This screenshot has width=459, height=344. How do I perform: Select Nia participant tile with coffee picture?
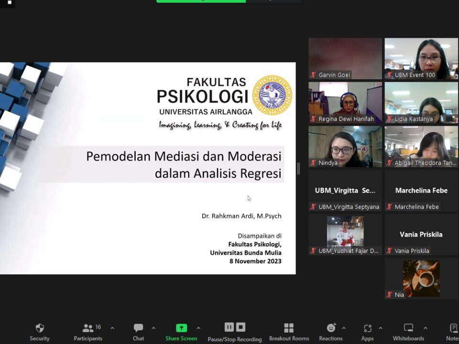pos(421,279)
